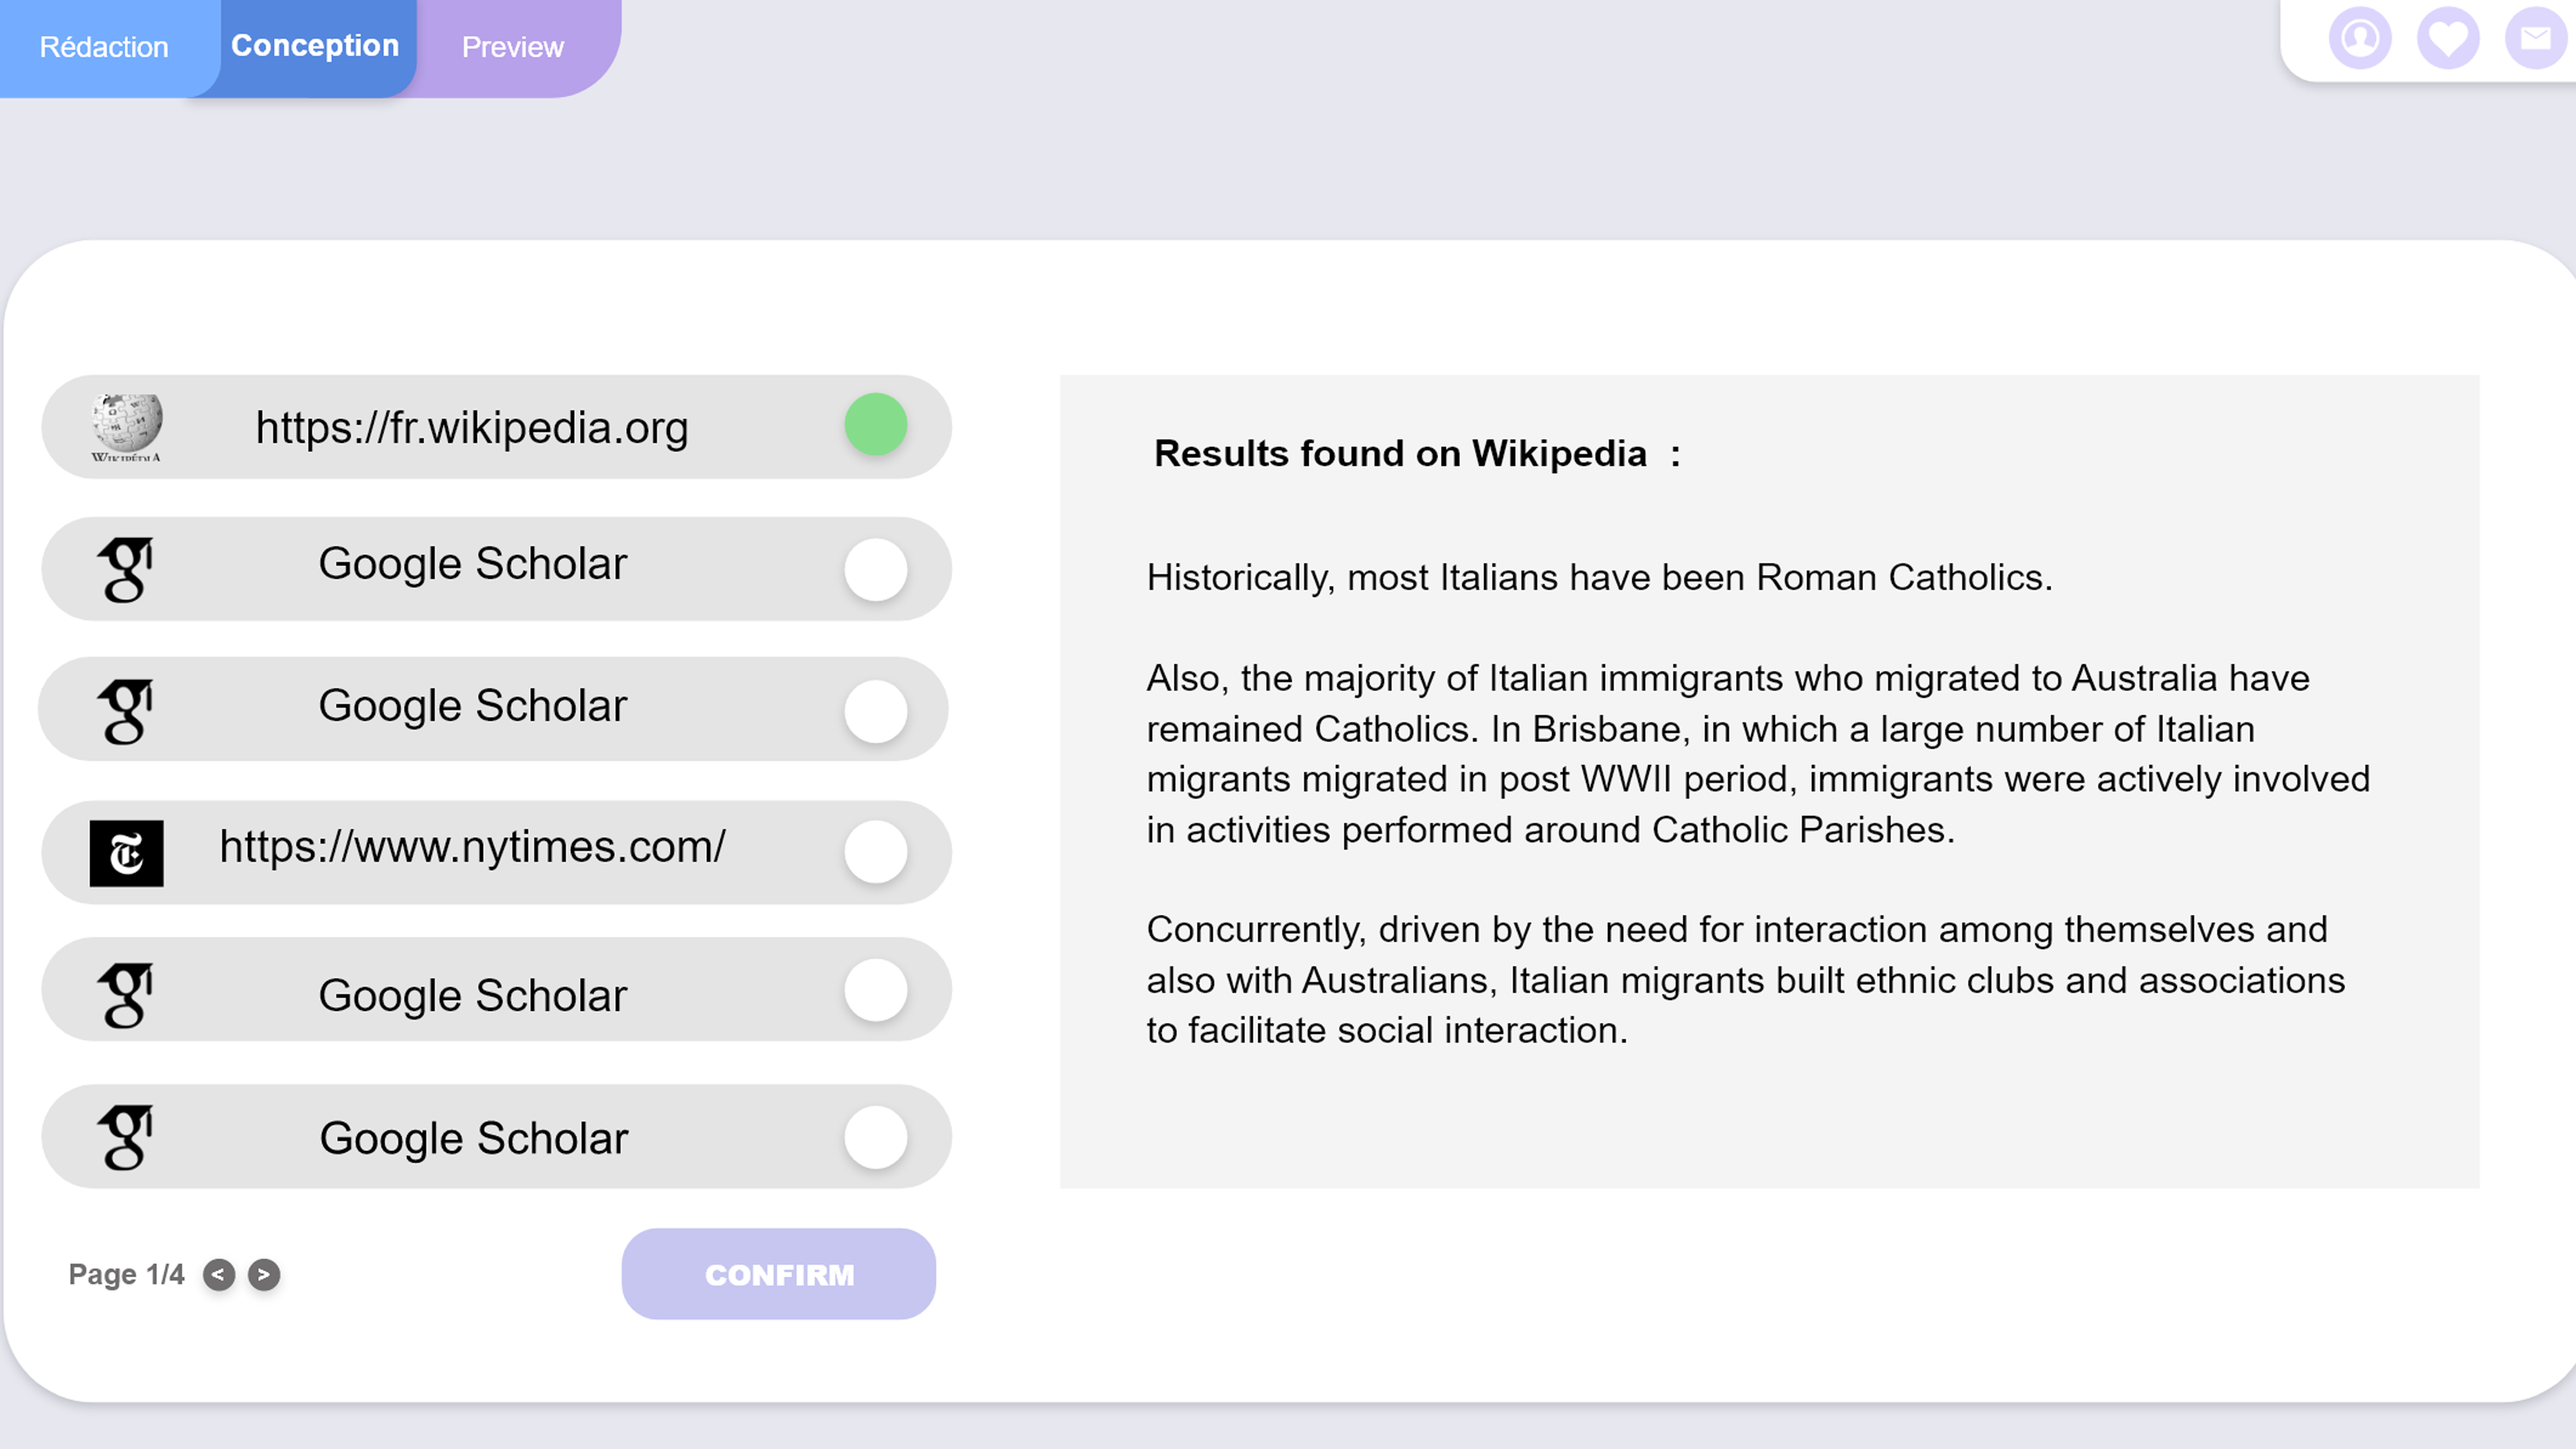
Task: Enable the Google Scholar toggle just below the nytimes row
Action: [x=876, y=990]
